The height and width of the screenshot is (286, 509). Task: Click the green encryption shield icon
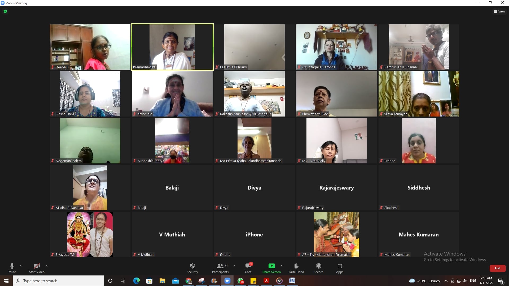[x=5, y=11]
